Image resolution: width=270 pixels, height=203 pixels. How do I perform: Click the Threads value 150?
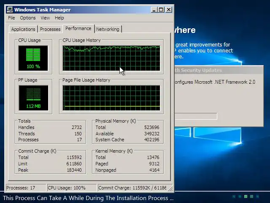click(78, 134)
